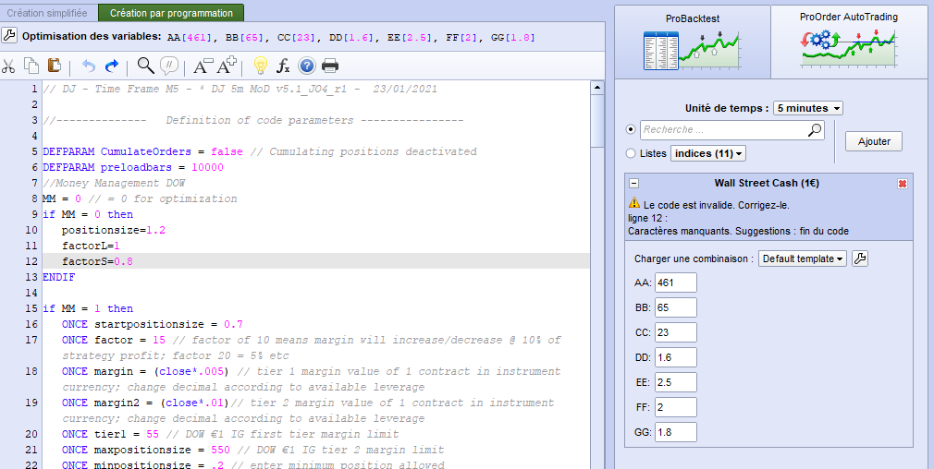This screenshot has width=934, height=469.
Task: Click AA[461] in optimisation variables header
Action: (190, 38)
